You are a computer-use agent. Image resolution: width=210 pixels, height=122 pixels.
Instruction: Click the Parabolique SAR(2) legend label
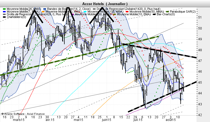tap(183, 12)
